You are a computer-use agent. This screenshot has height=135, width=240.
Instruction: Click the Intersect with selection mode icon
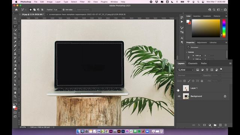click(42, 10)
